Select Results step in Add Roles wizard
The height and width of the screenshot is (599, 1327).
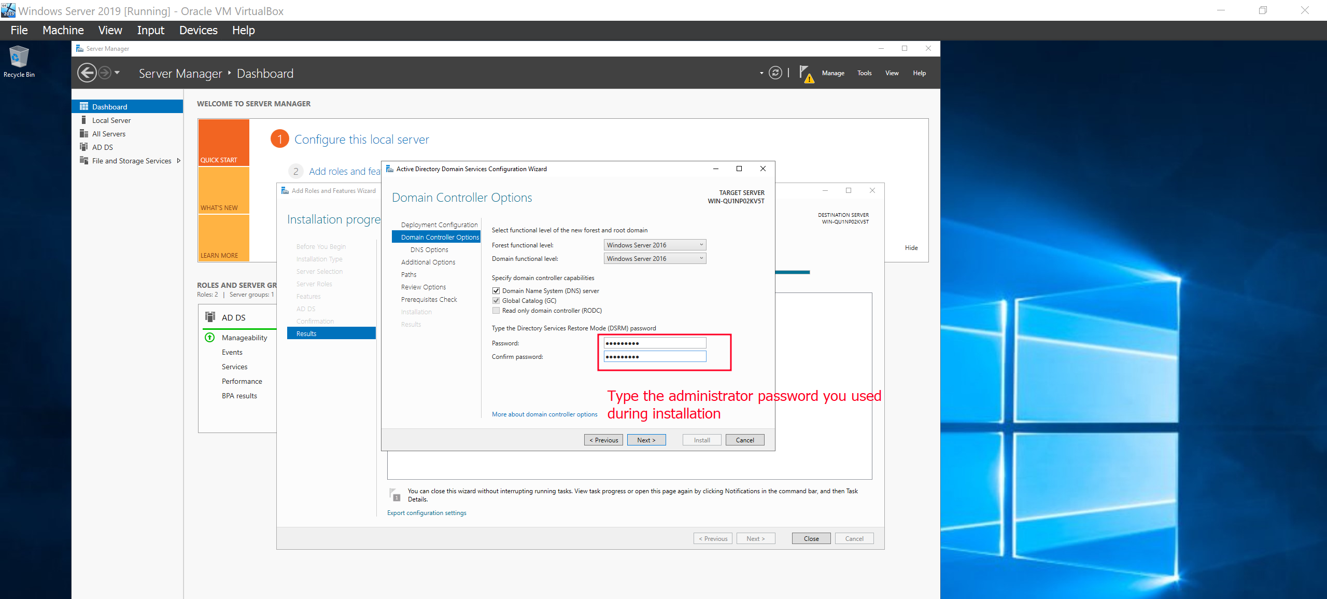331,333
